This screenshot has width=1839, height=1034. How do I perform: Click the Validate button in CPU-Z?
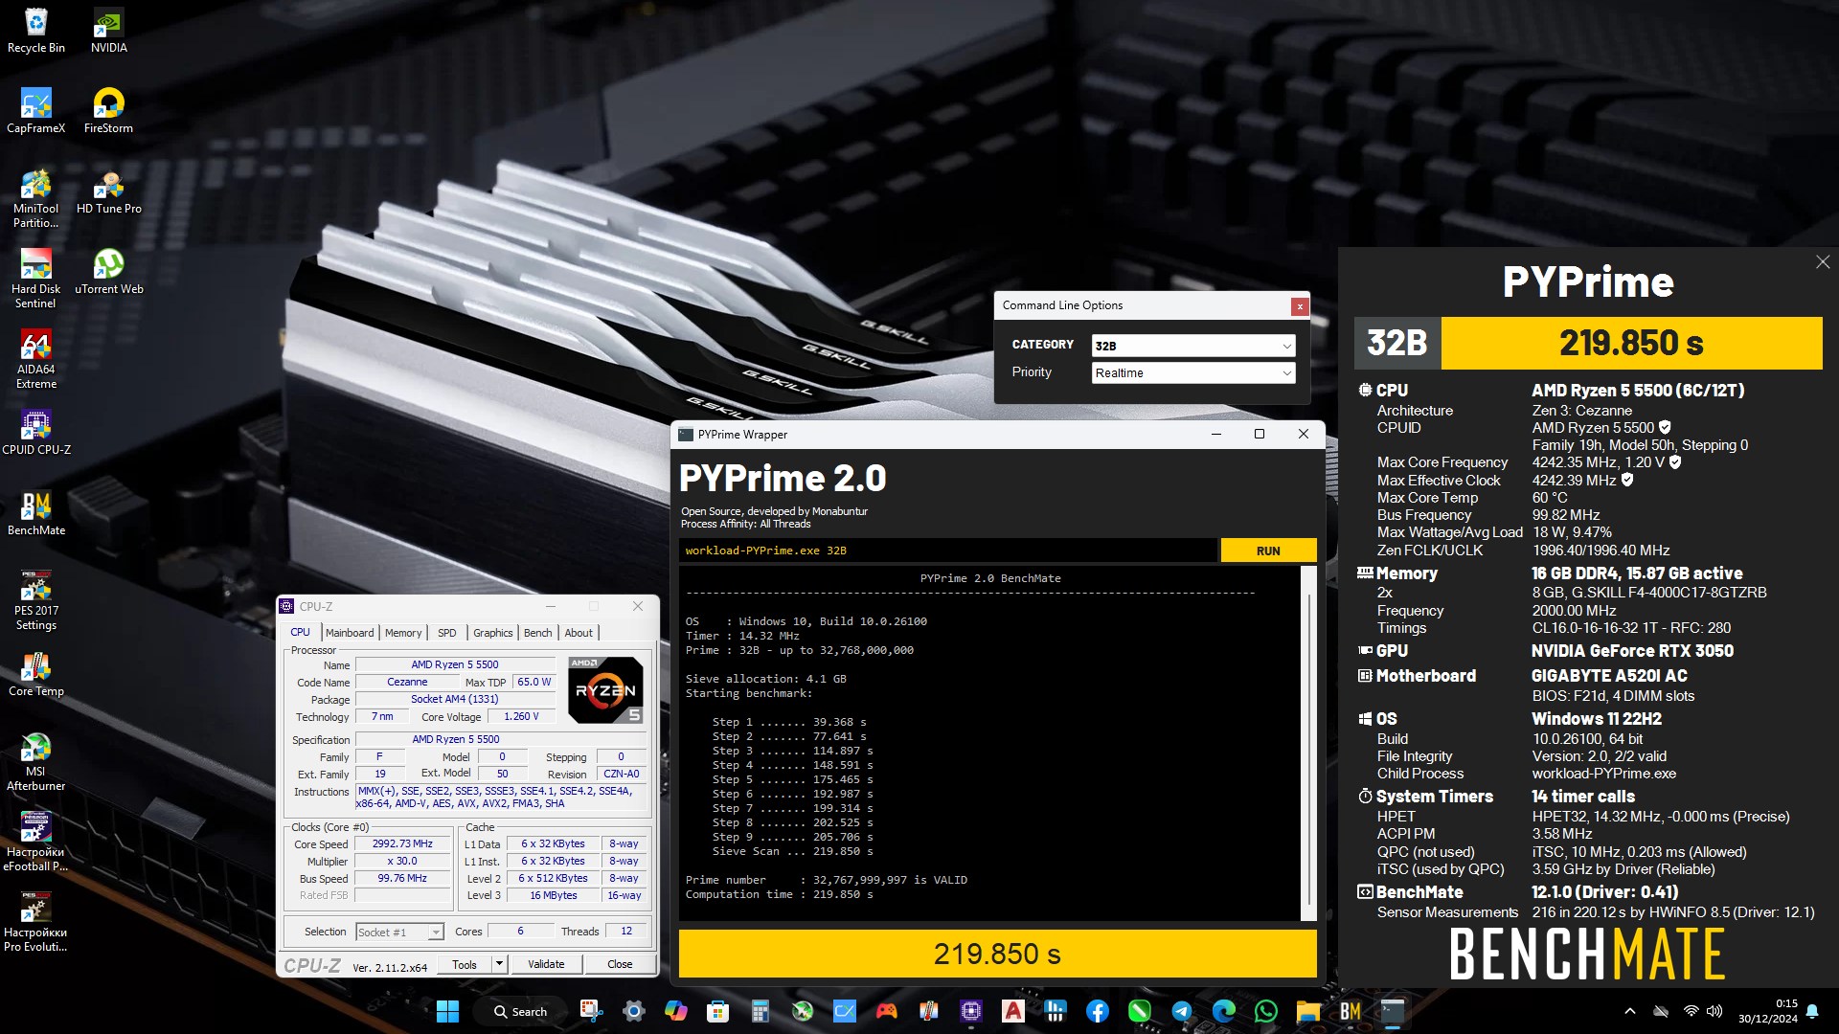tap(546, 964)
